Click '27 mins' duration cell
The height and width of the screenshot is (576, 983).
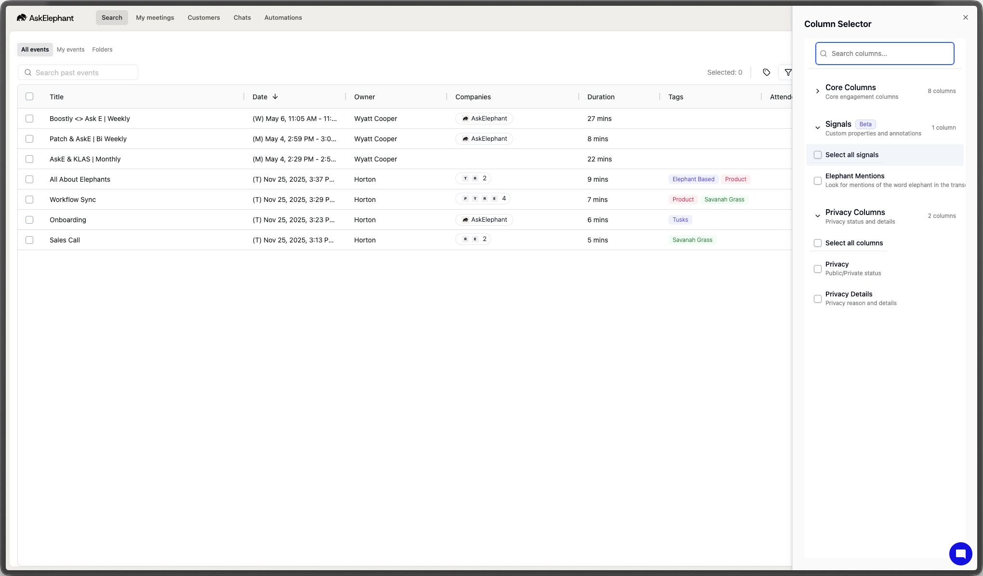click(x=599, y=119)
